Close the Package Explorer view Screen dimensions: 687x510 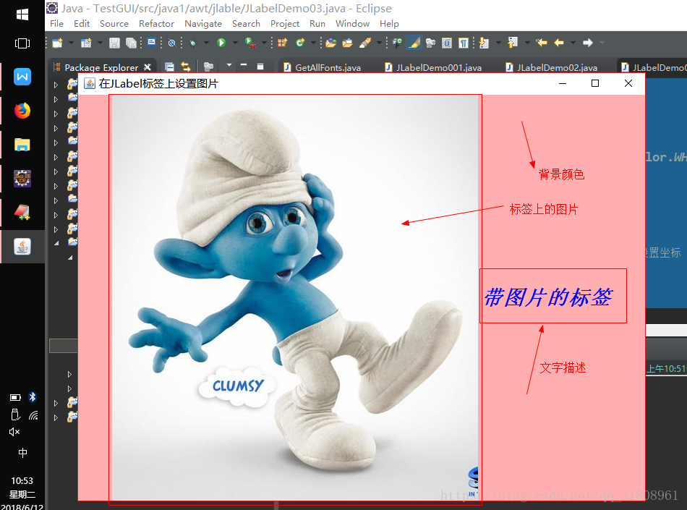(x=148, y=67)
